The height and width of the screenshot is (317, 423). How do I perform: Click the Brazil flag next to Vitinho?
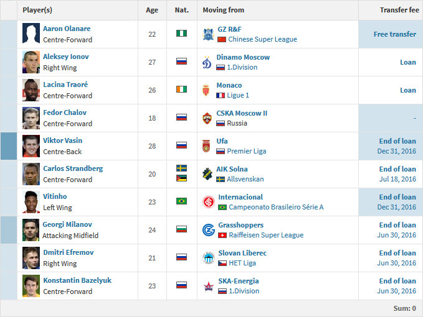pos(181,201)
